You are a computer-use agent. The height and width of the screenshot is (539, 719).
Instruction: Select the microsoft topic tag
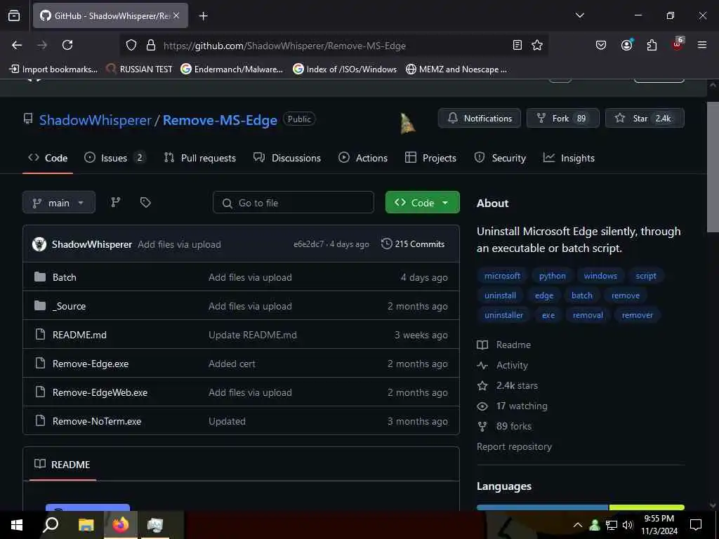(x=502, y=275)
